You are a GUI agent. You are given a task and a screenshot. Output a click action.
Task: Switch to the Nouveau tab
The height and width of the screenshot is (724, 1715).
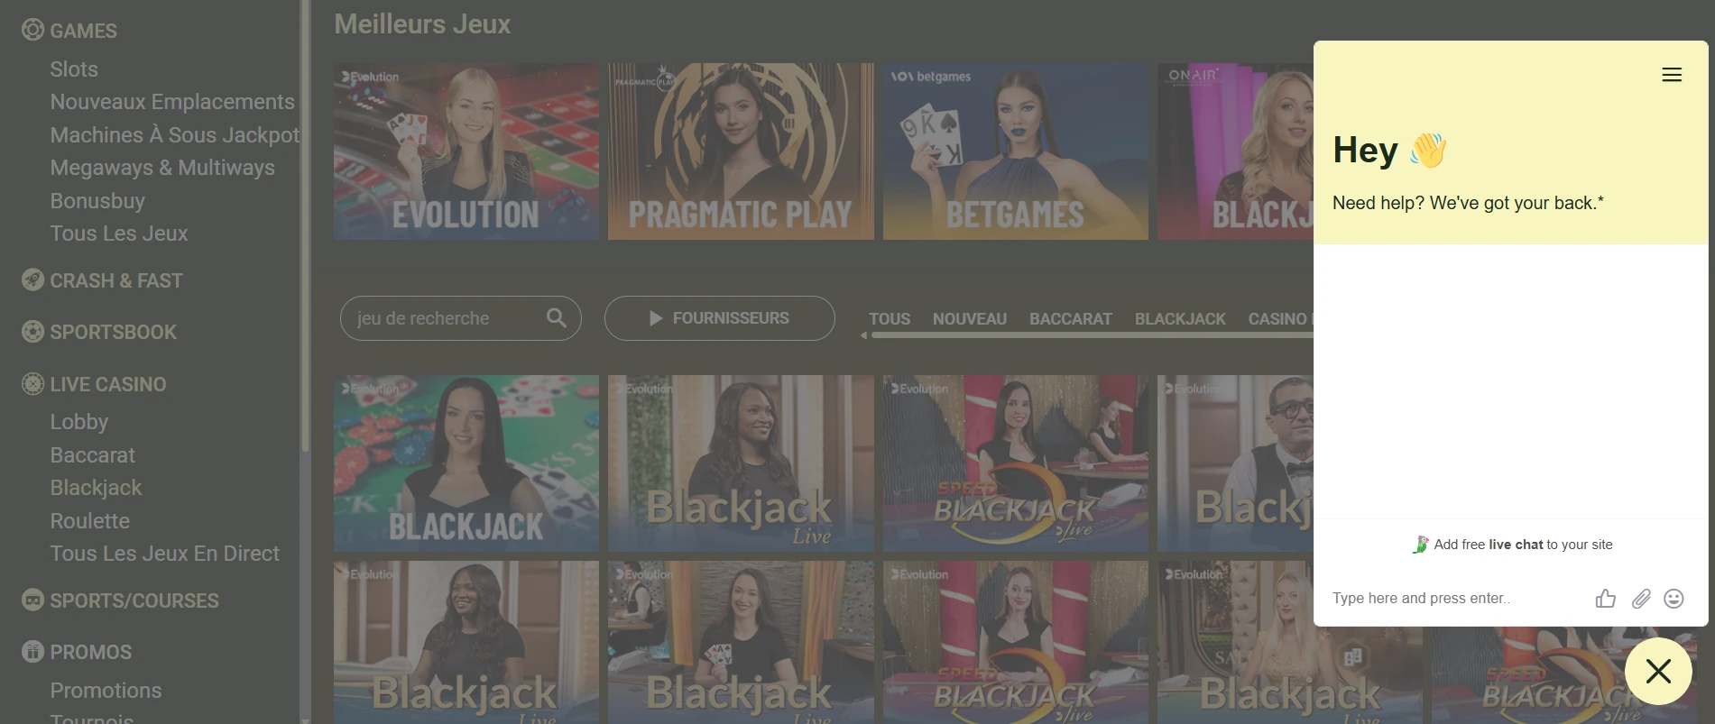pyautogui.click(x=969, y=319)
